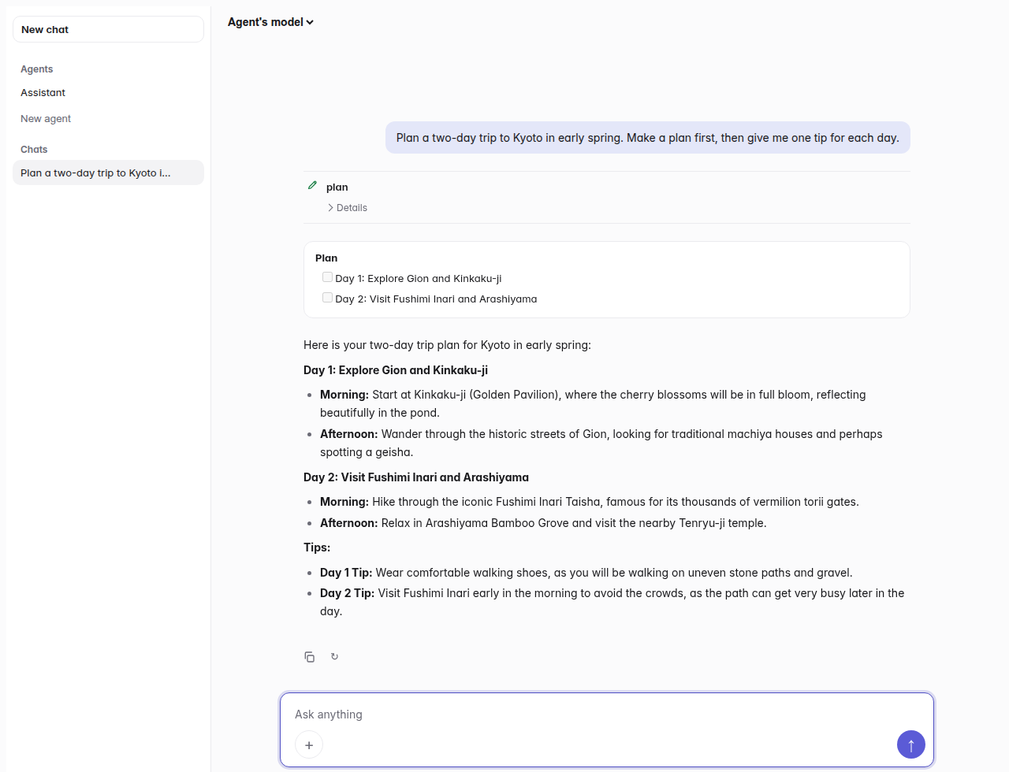
Task: Click the 'Day 2 Tip:' bullet text
Action: 612,602
